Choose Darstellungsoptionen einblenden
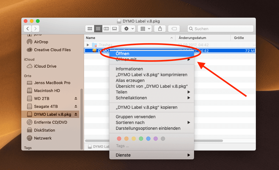 click(152, 128)
